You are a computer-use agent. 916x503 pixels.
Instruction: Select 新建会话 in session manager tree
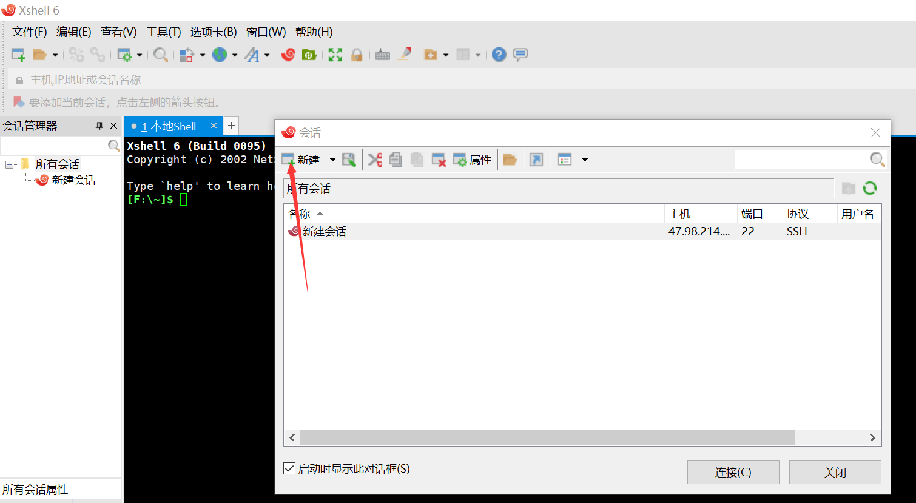66,180
